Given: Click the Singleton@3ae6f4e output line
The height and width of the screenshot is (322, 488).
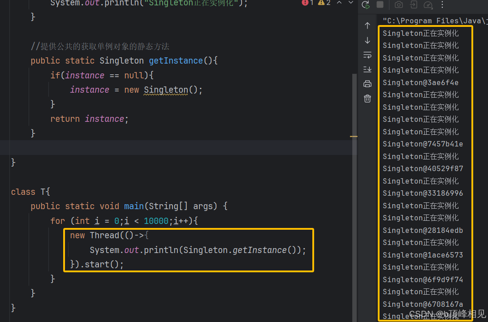Looking at the screenshot, I should (x=420, y=82).
